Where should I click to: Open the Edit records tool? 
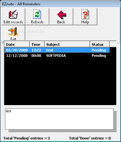coord(13,17)
